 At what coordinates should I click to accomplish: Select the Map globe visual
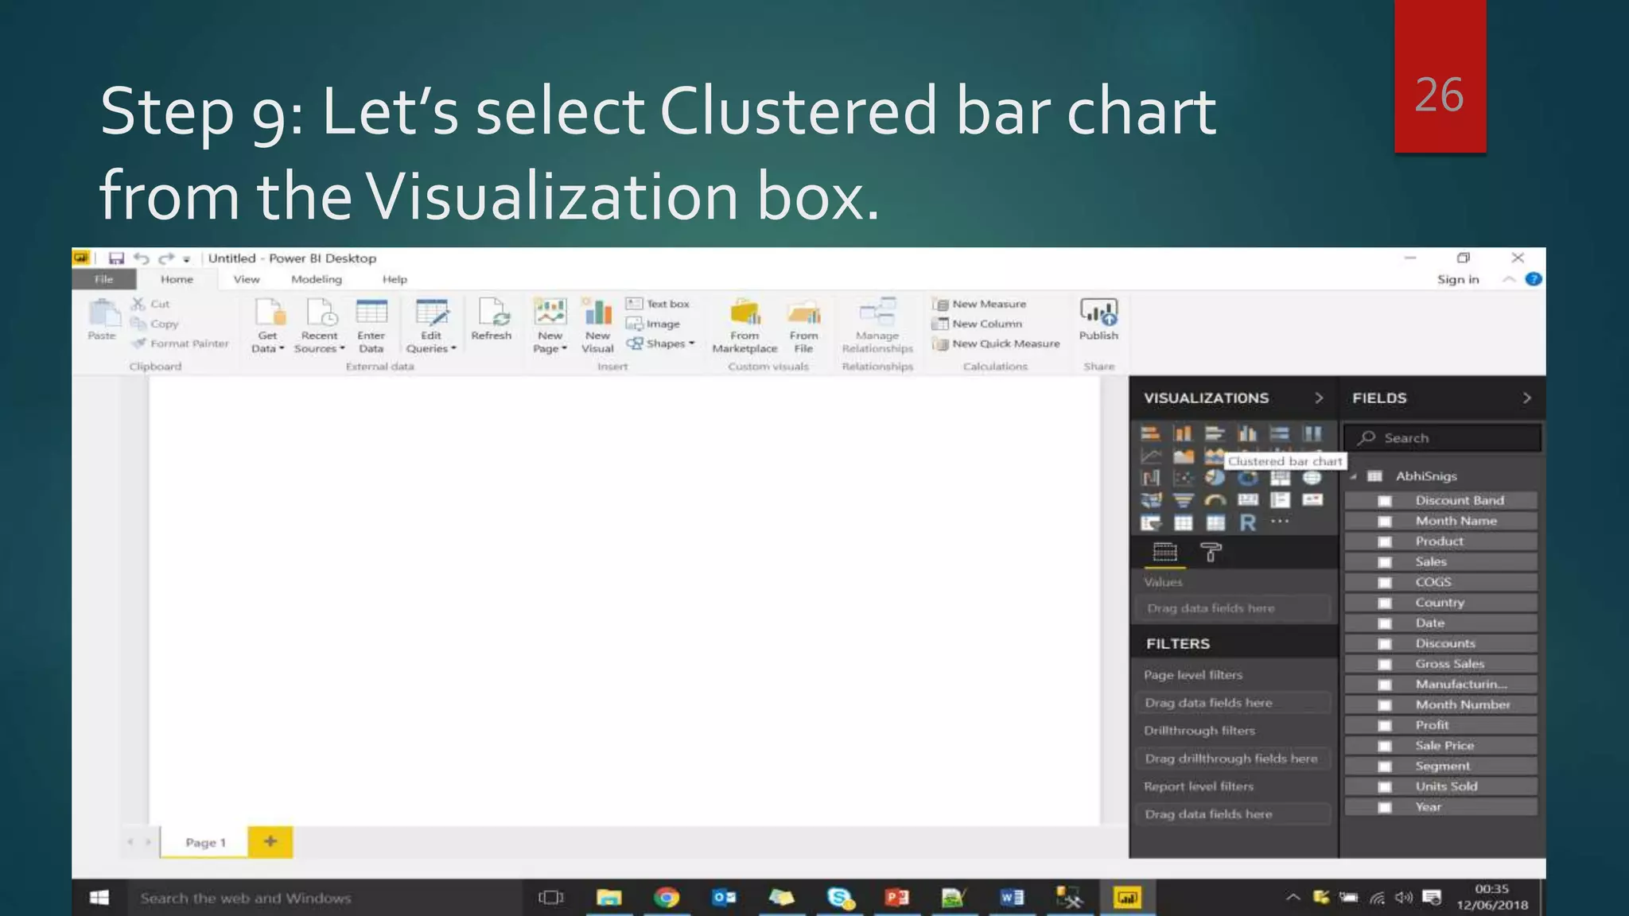(x=1312, y=478)
